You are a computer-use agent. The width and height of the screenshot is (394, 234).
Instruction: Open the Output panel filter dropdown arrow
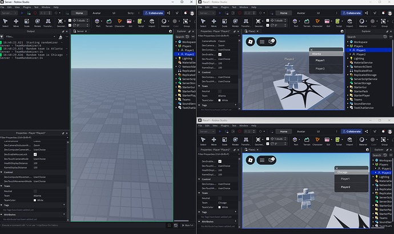54,36
